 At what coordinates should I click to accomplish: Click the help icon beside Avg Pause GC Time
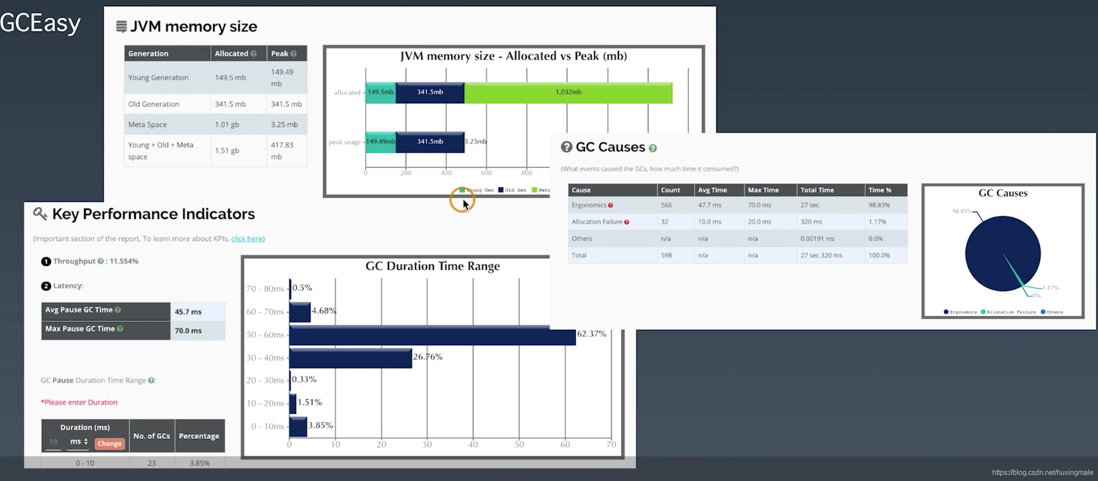118,310
